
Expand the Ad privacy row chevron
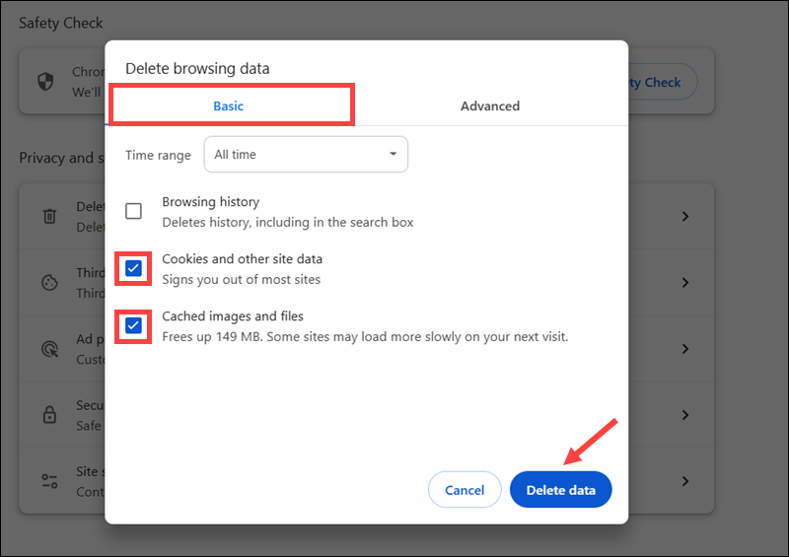[684, 349]
